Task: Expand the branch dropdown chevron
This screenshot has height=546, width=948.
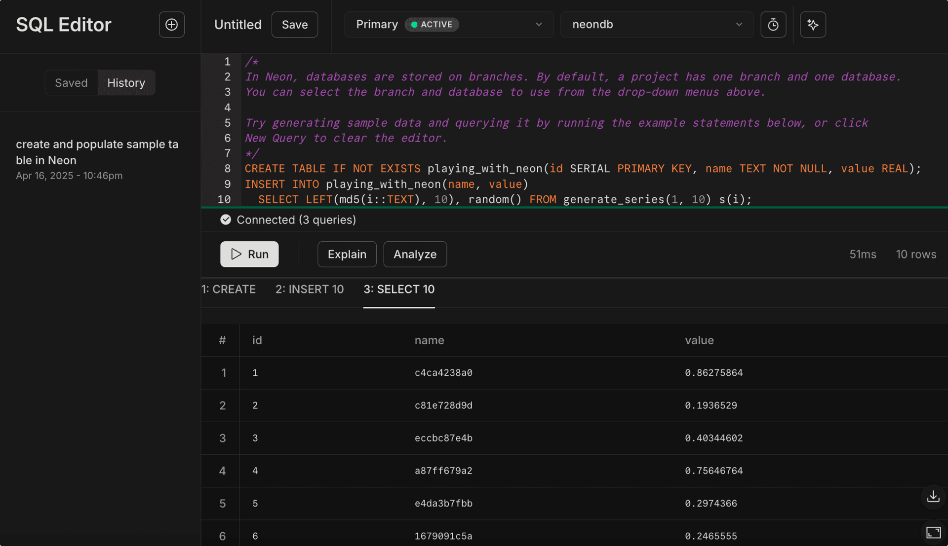Action: (x=538, y=25)
